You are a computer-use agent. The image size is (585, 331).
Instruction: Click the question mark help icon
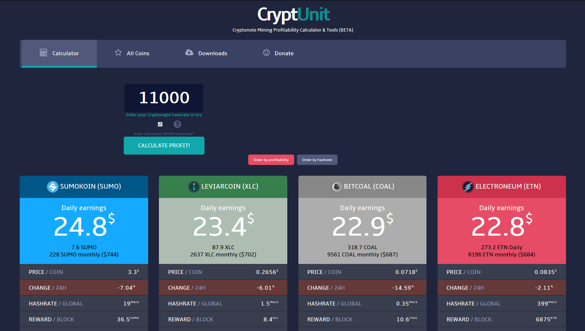point(177,124)
